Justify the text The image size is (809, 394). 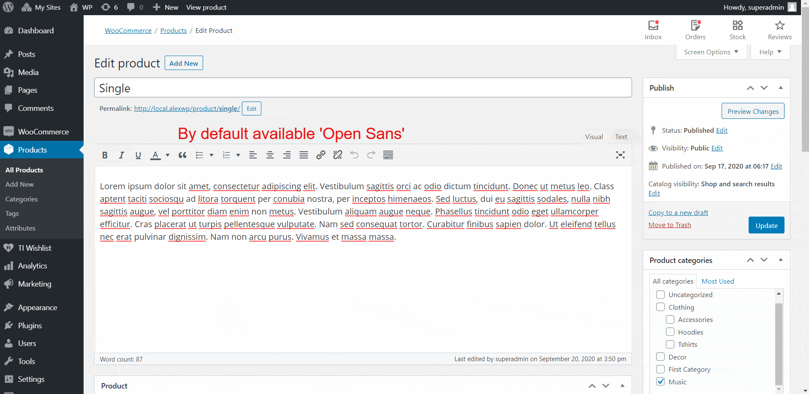tap(304, 155)
